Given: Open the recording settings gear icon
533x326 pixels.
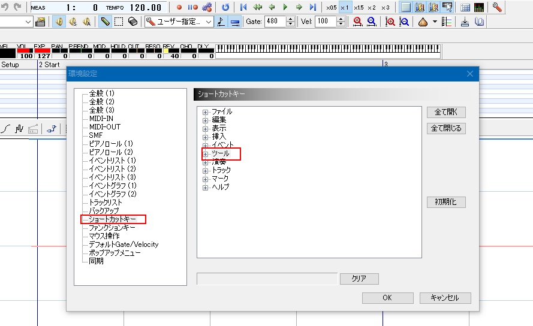Looking at the screenshot, I should pos(207,7).
